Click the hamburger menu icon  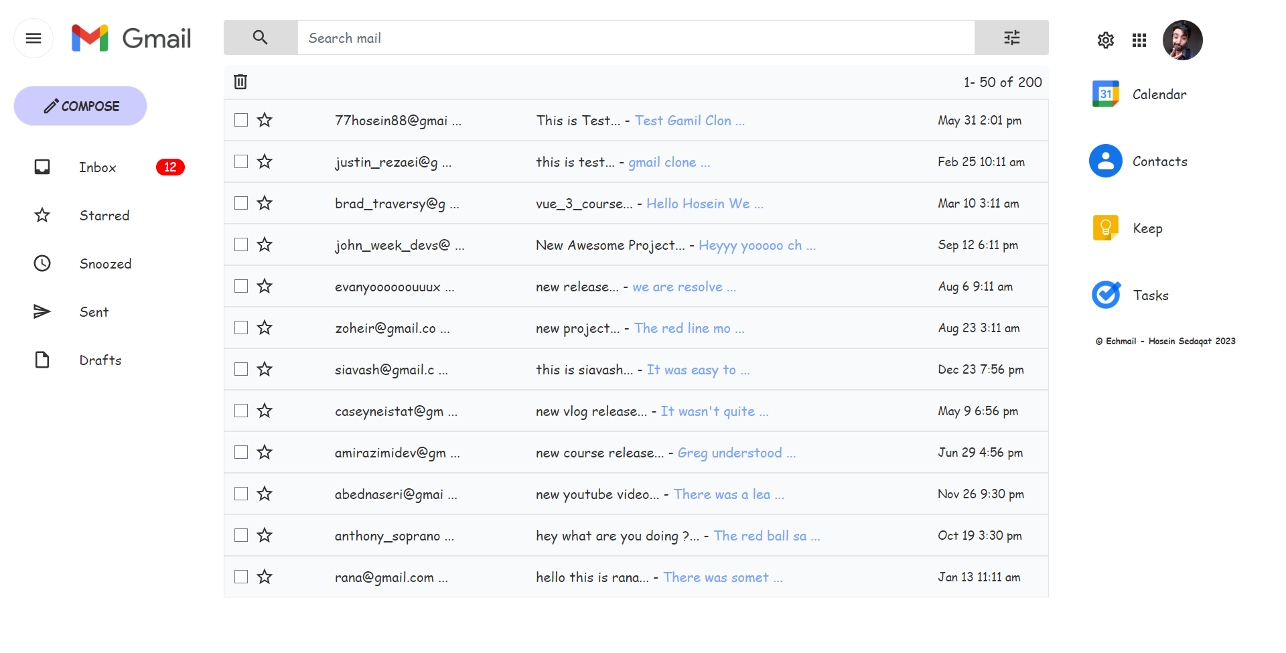pos(33,38)
